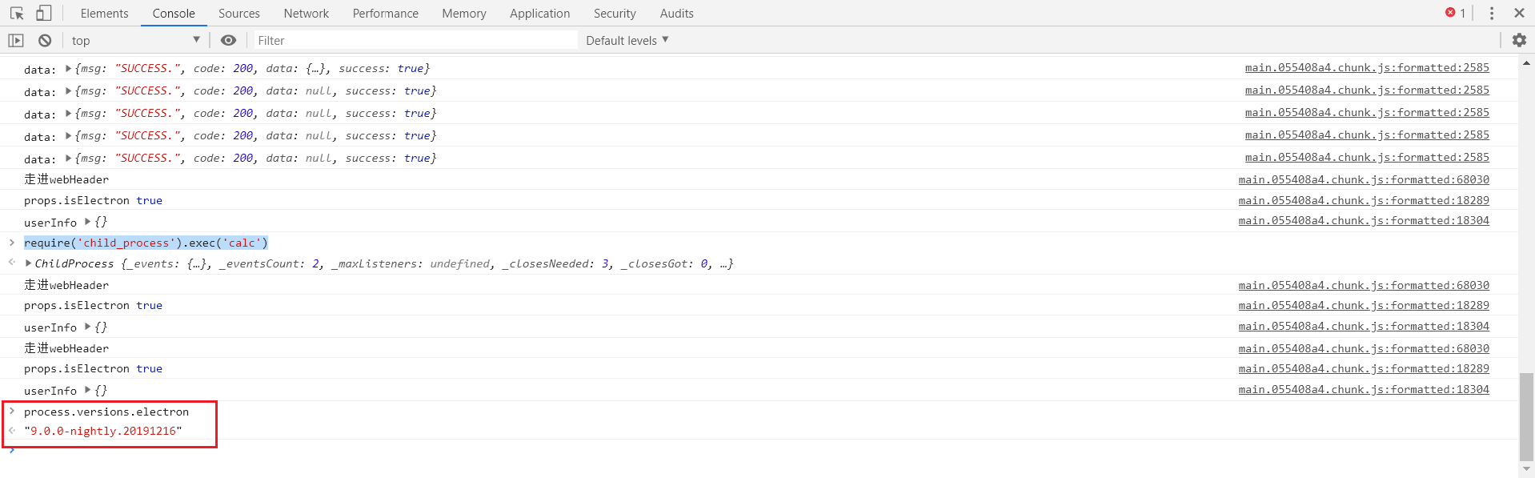Click the require('child_process').exec('calc') command text
The width and height of the screenshot is (1535, 478).
[x=146, y=243]
